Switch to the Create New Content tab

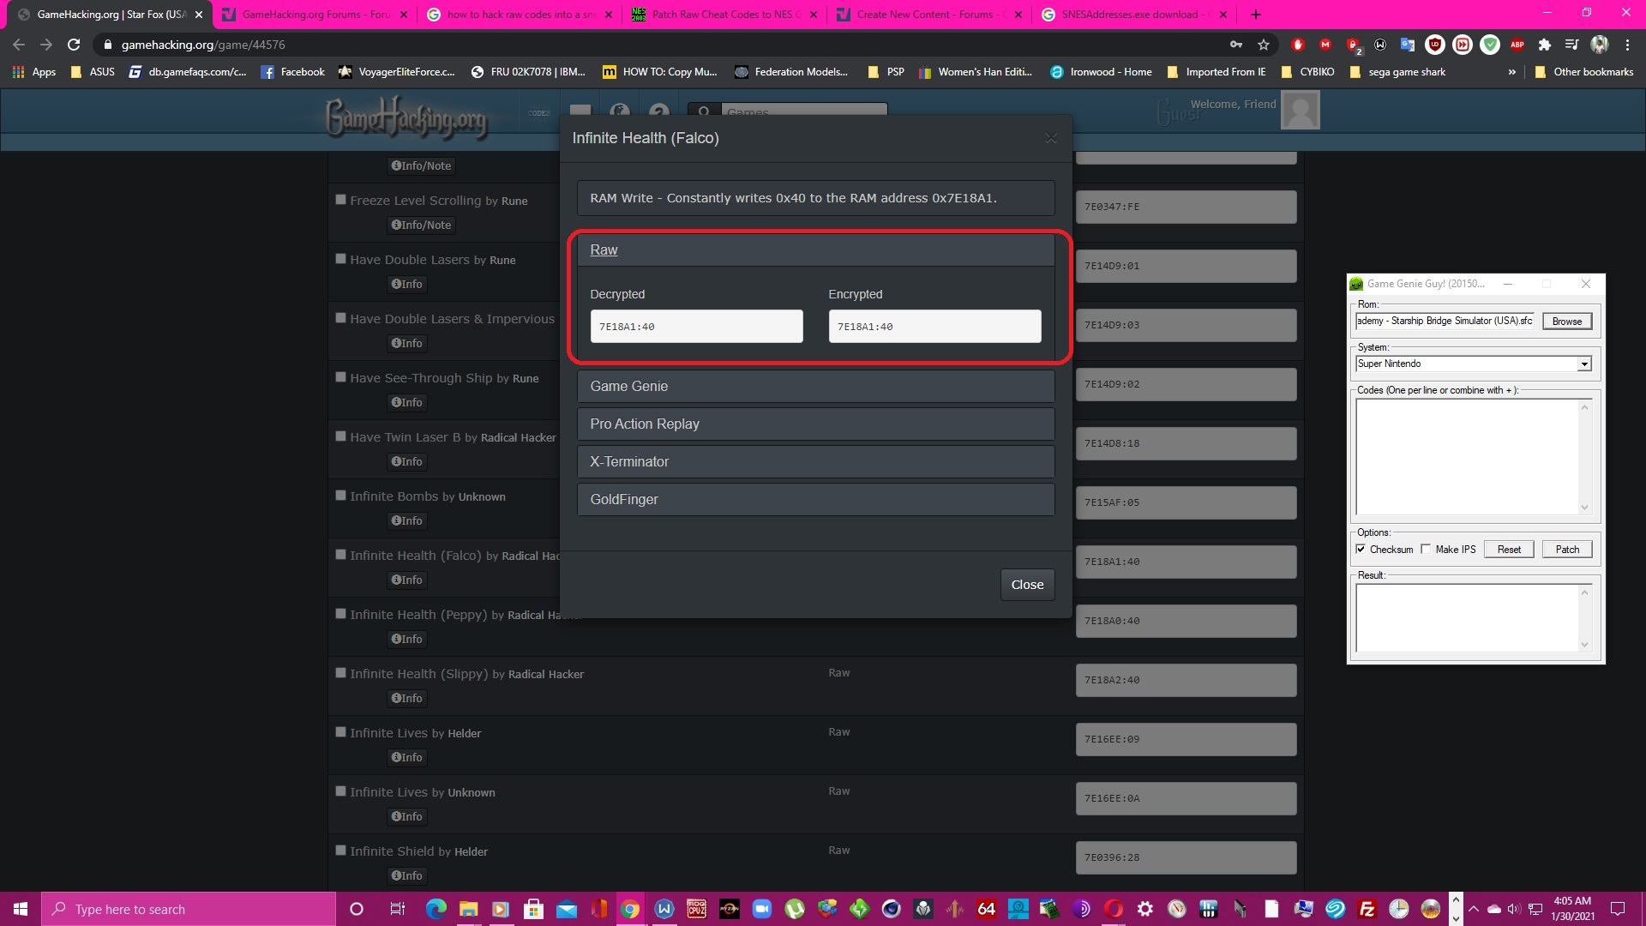click(x=929, y=15)
